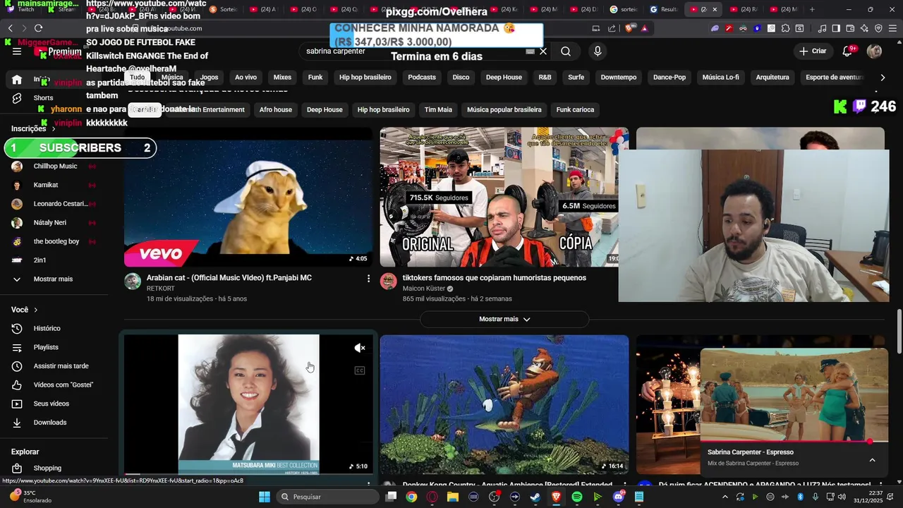The height and width of the screenshot is (508, 903).
Task: Open the account avatar menu
Action: click(x=874, y=52)
